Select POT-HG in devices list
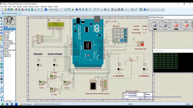This screenshot has width=193, height=108. [7, 53]
